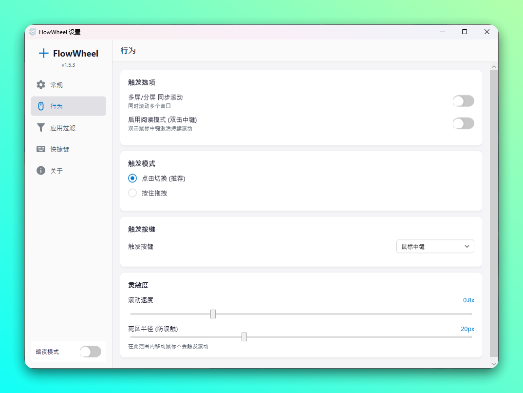This screenshot has height=393, width=523.
Task: Click the blue plus FlowWheel logo
Action: [44, 54]
